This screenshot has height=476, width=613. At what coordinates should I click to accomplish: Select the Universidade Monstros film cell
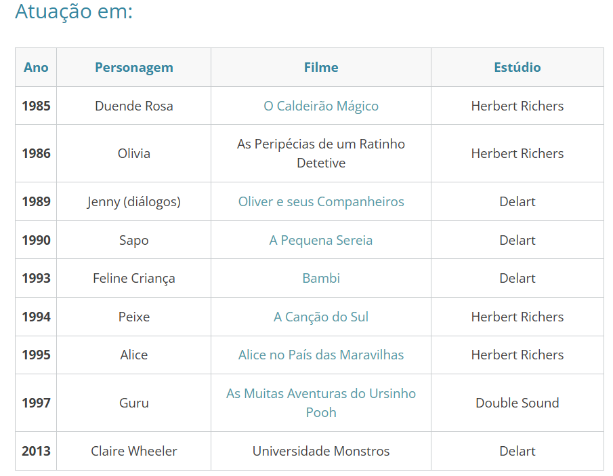tap(321, 452)
